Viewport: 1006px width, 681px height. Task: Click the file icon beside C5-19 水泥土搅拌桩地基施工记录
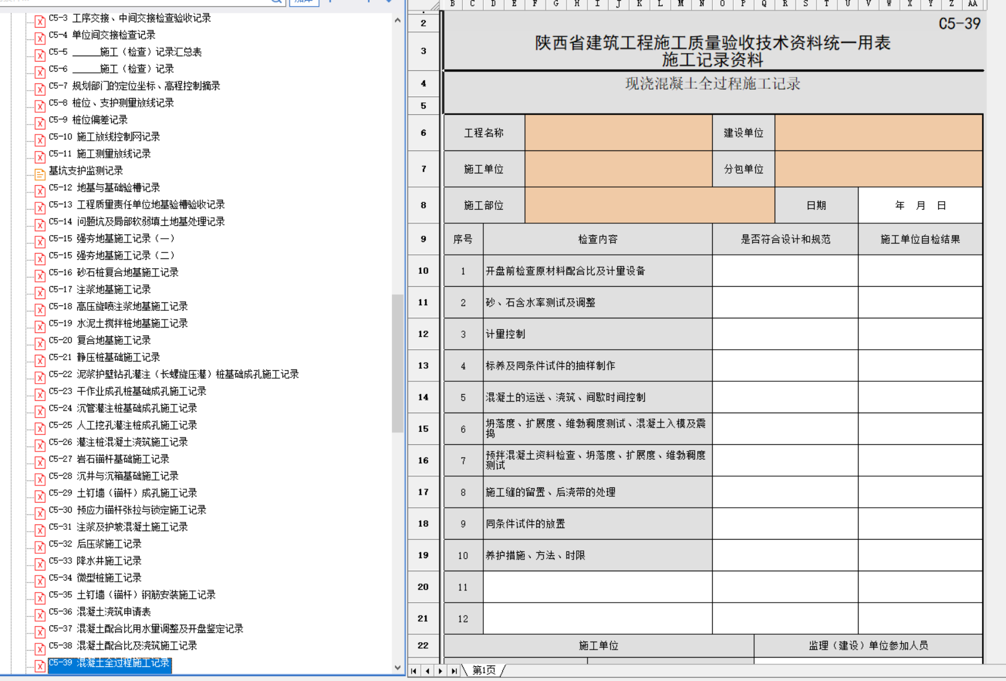coord(40,326)
